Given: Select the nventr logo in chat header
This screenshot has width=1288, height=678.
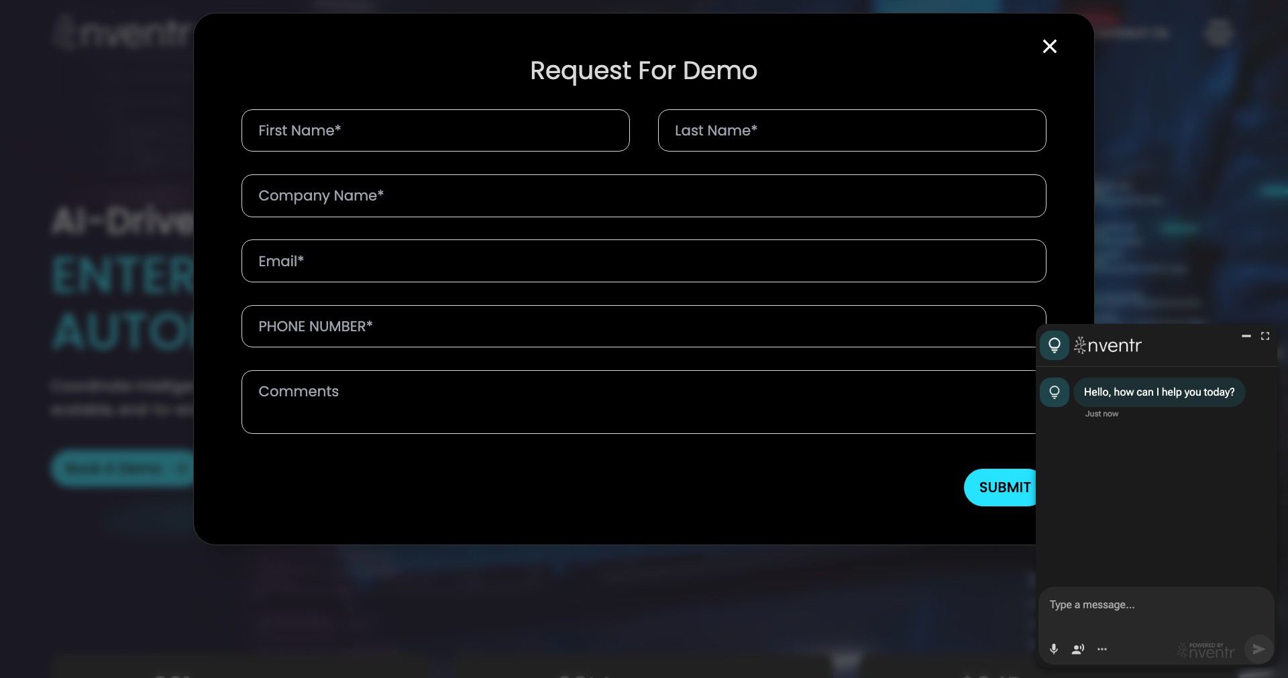Looking at the screenshot, I should pos(1108,345).
